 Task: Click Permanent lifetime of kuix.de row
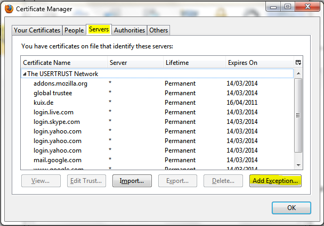pyautogui.click(x=180, y=103)
